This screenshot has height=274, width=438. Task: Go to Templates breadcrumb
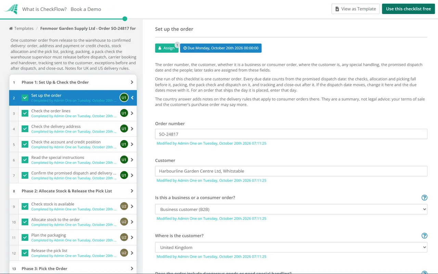click(x=24, y=28)
